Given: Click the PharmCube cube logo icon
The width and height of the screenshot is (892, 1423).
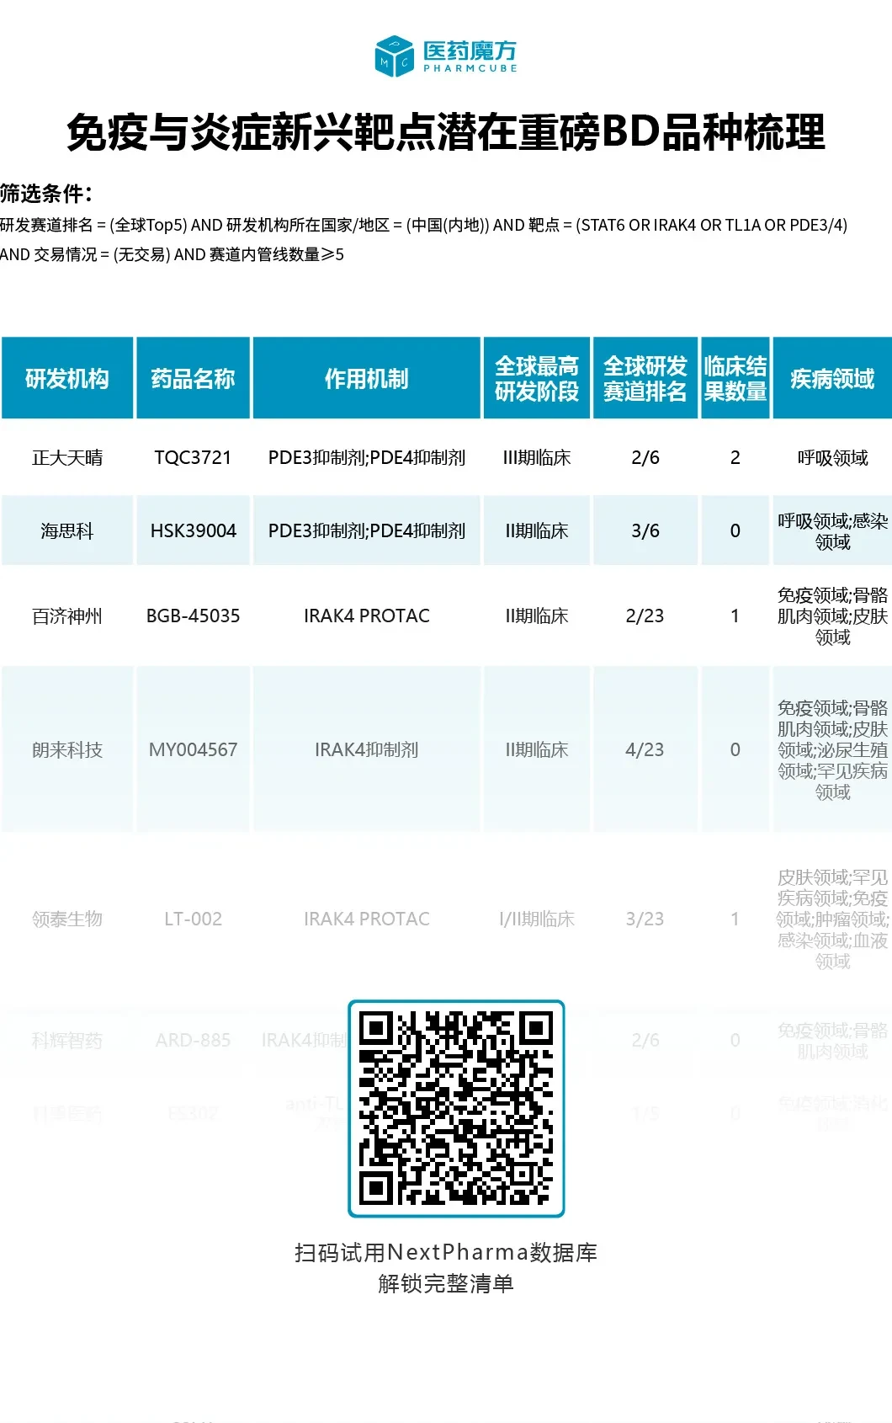Looking at the screenshot, I should point(394,56).
